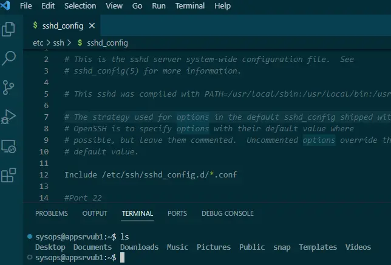The width and height of the screenshot is (391, 265).
Task: Expand the ssh breadcrumb folder
Action: pos(58,43)
